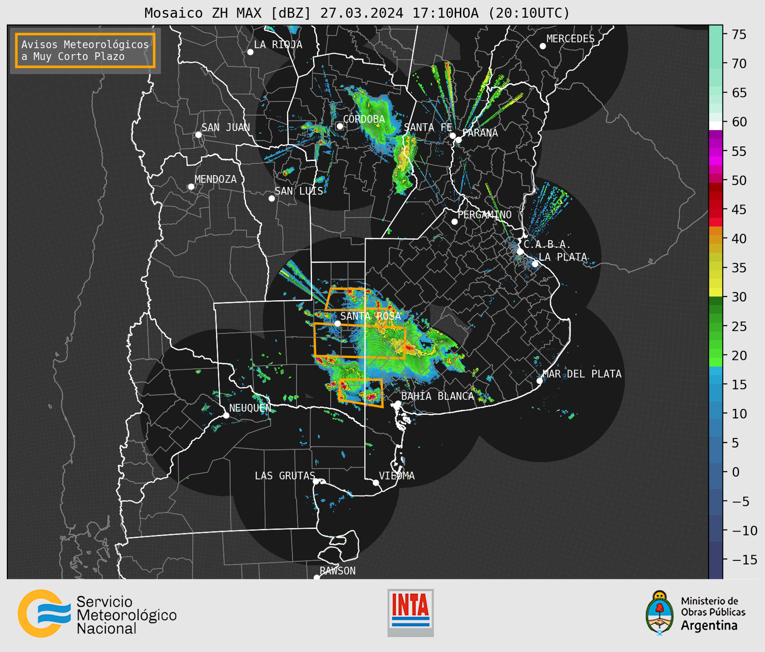Screen dimensions: 765x652
Task: Click the 40 dBZ orange band on scale
Action: pyautogui.click(x=716, y=238)
